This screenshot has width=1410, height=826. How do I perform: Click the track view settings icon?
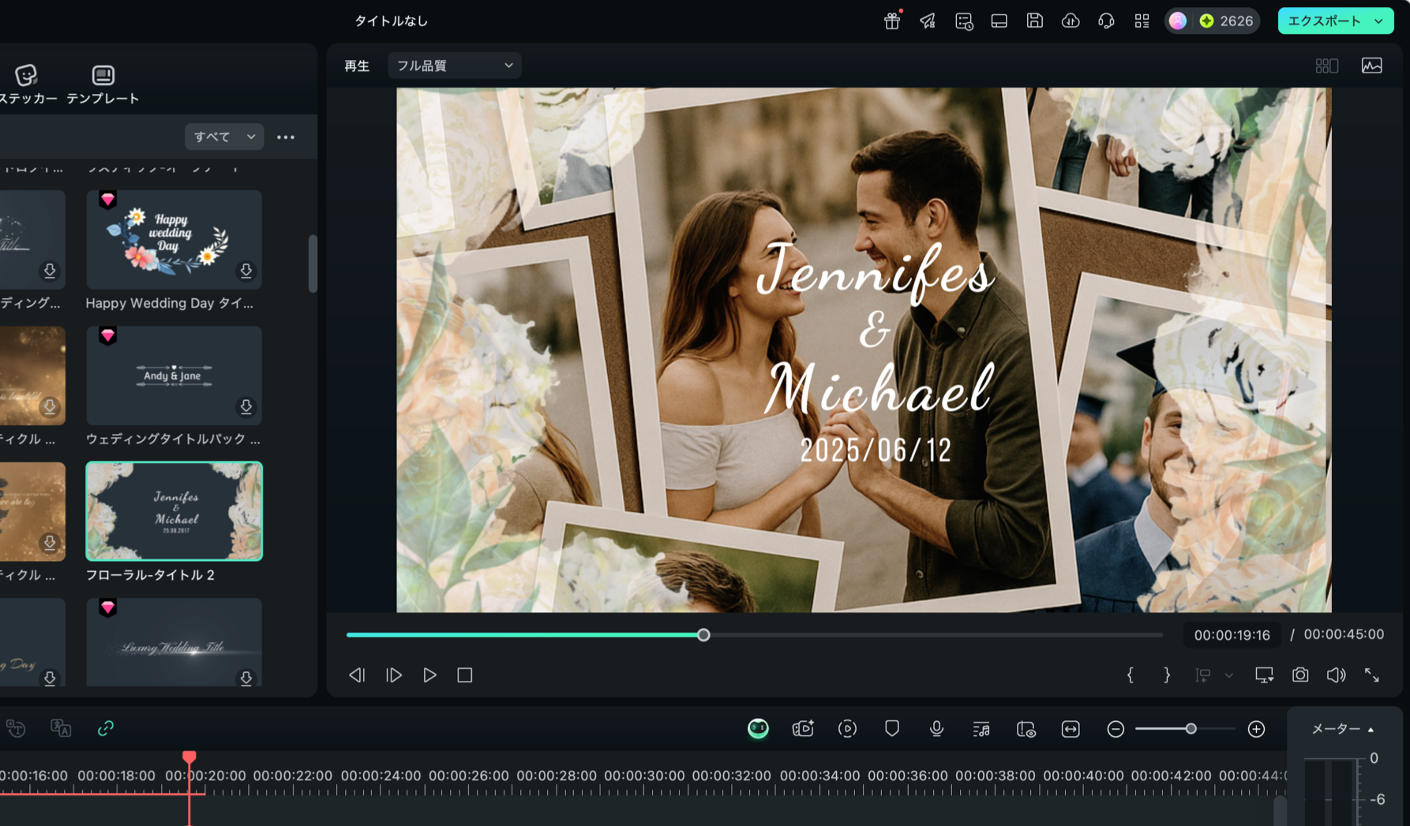[1026, 729]
